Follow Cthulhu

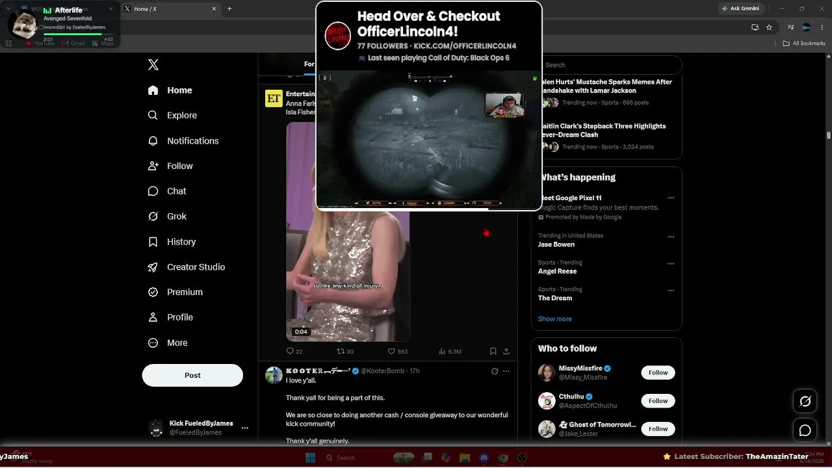658,400
